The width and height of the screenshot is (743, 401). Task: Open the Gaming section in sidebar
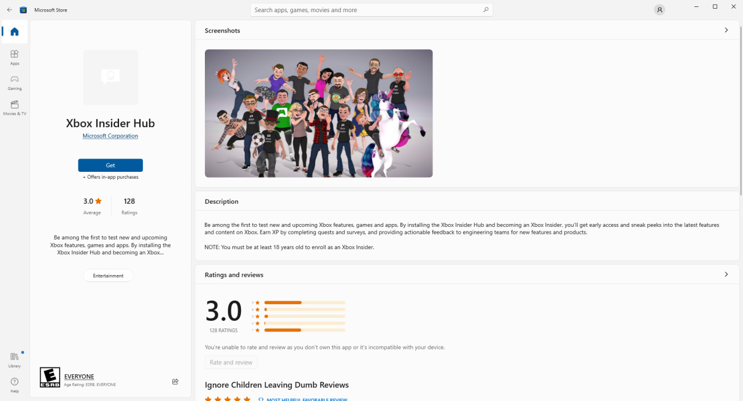(x=15, y=82)
